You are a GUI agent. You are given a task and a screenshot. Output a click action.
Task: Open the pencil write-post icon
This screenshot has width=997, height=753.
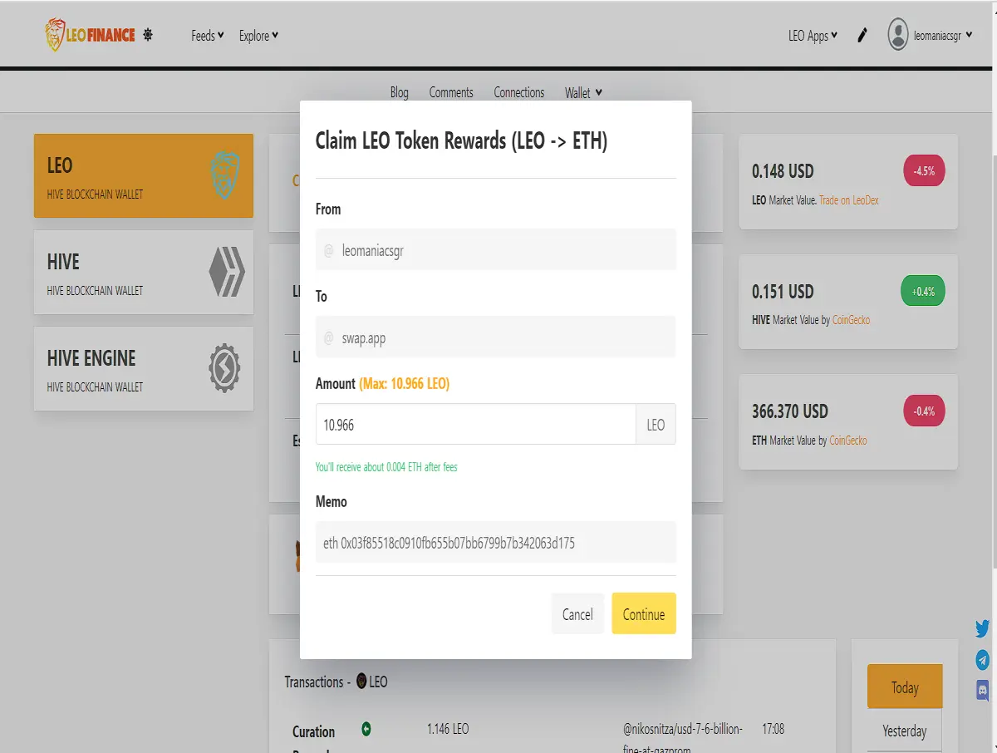[862, 35]
